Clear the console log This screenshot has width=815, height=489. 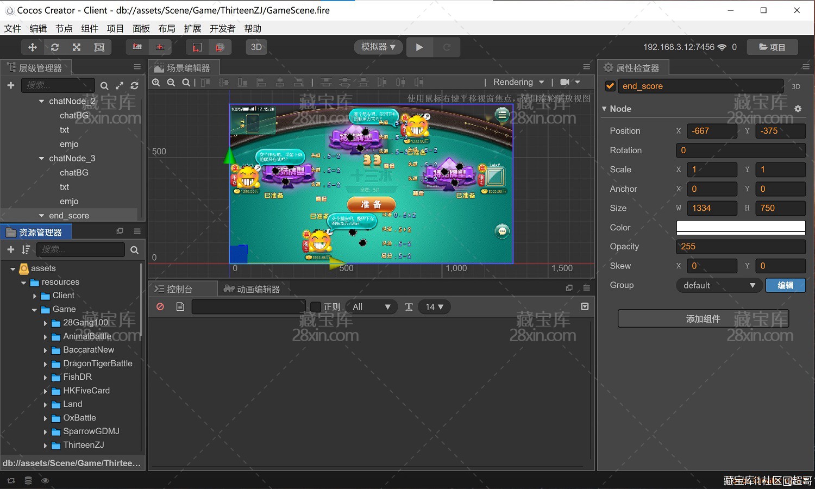tap(160, 307)
